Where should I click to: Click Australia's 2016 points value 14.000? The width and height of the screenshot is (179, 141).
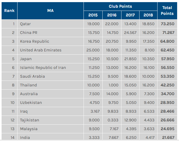pos(112,94)
